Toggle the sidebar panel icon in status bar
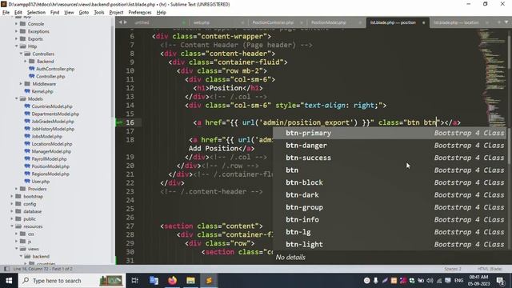Screen dimensions: 512x288 pyautogui.click(x=6, y=269)
